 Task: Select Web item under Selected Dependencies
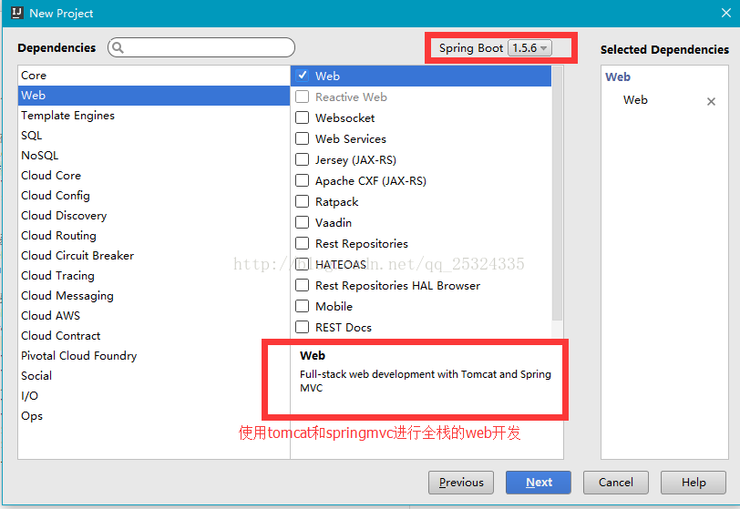click(635, 100)
